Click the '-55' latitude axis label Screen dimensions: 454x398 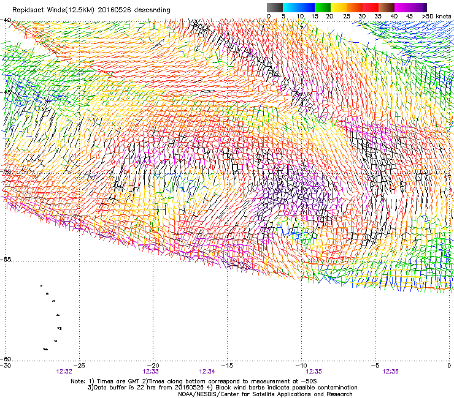(x=6, y=260)
